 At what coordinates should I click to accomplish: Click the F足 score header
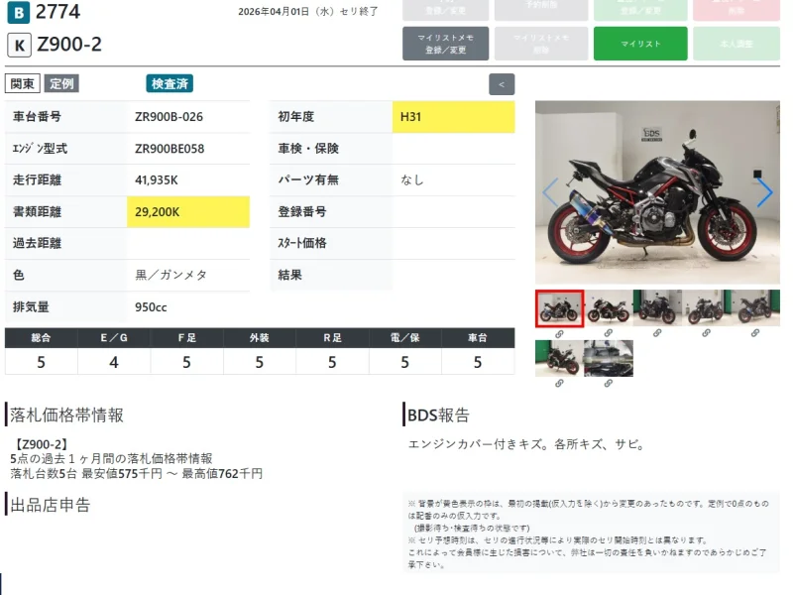tap(186, 338)
